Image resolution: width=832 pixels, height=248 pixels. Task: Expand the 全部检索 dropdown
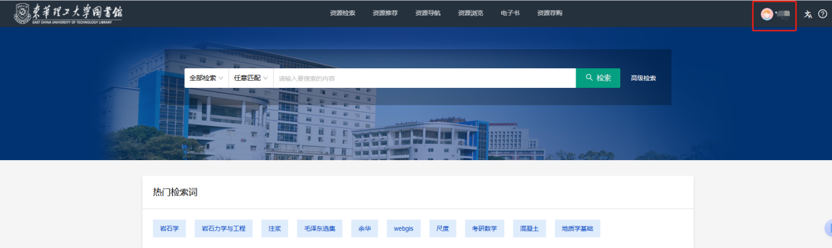(x=206, y=78)
